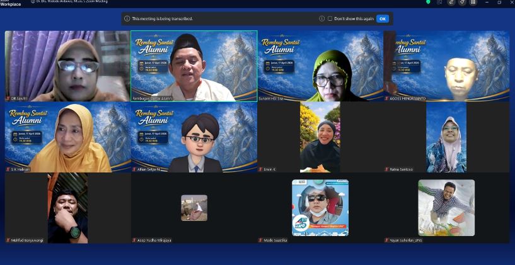The image size is (515, 265).
Task: Select Sunarni's video tile with green hijab
Action: click(x=320, y=66)
